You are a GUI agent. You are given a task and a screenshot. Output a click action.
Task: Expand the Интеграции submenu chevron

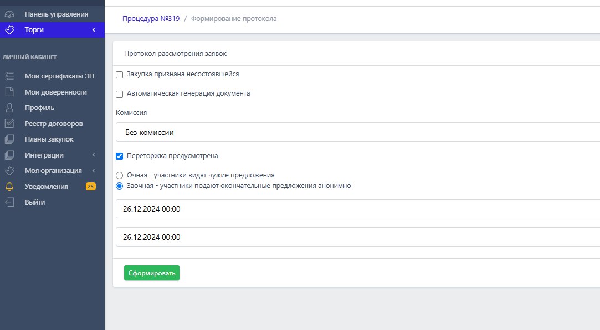click(x=94, y=155)
